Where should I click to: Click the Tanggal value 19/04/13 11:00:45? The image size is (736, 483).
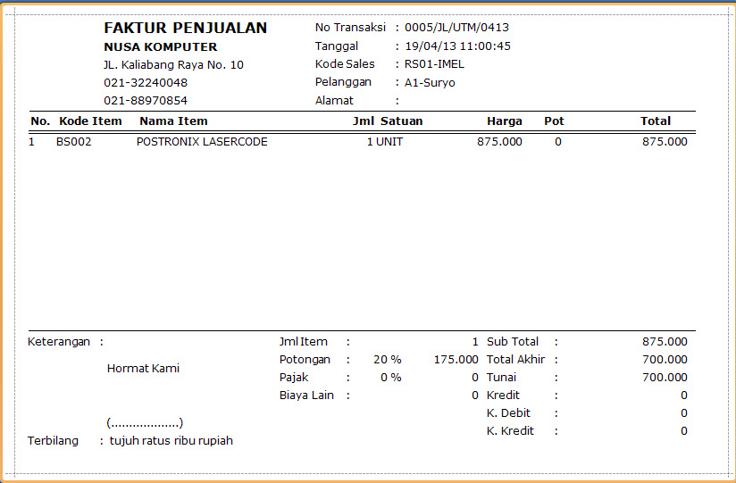click(457, 46)
